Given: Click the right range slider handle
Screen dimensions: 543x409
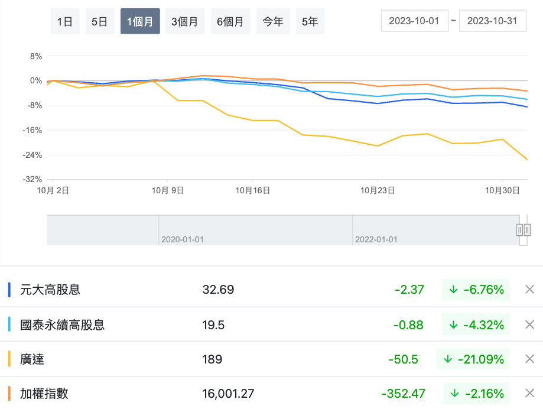Looking at the screenshot, I should point(527,230).
